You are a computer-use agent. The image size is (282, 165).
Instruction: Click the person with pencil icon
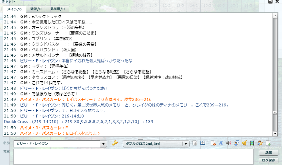click(x=260, y=143)
